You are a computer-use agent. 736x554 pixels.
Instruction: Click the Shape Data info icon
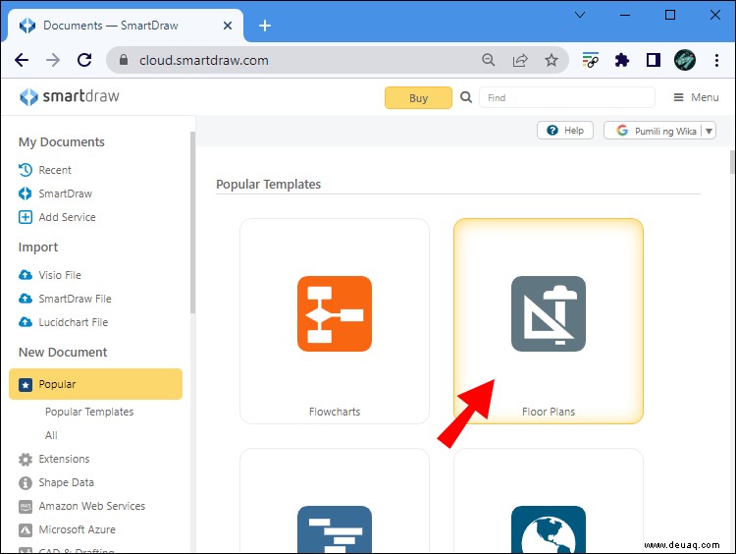(26, 482)
